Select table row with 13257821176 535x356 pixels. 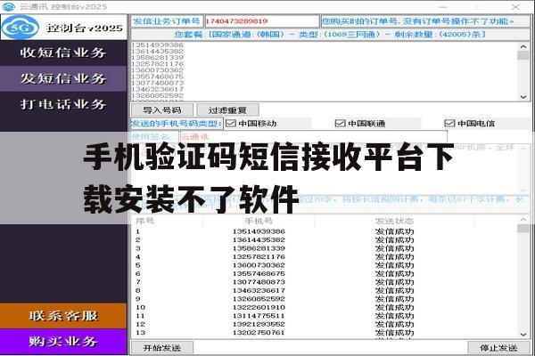pyautogui.click(x=325, y=257)
